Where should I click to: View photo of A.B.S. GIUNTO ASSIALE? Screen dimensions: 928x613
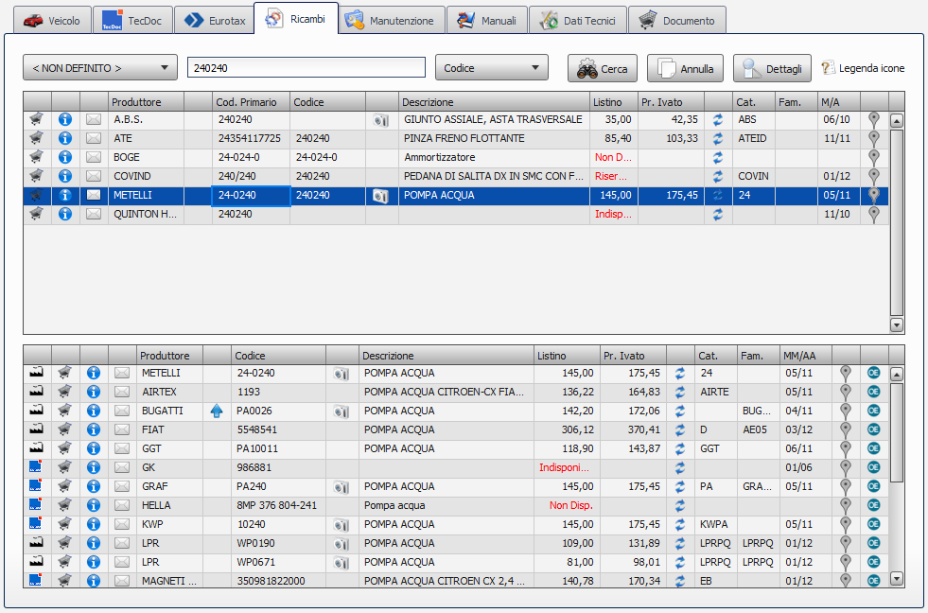(381, 121)
